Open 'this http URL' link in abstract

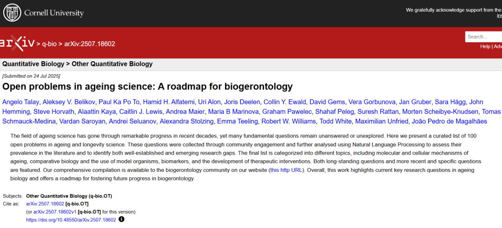coord(285,170)
